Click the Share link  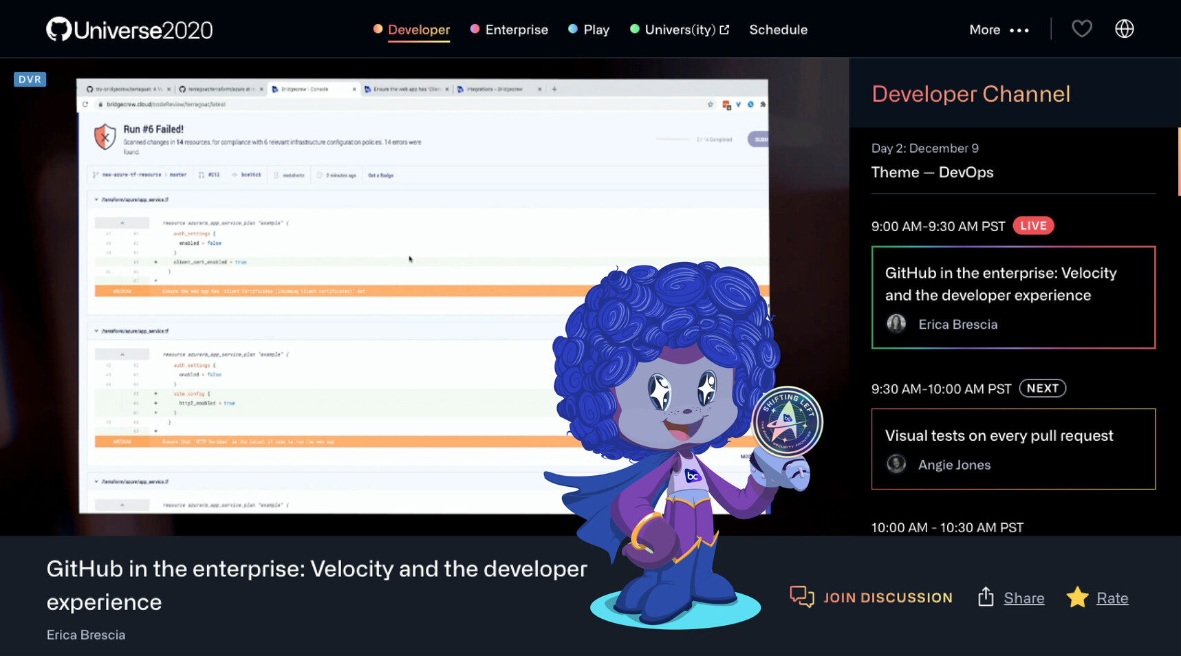[1023, 598]
